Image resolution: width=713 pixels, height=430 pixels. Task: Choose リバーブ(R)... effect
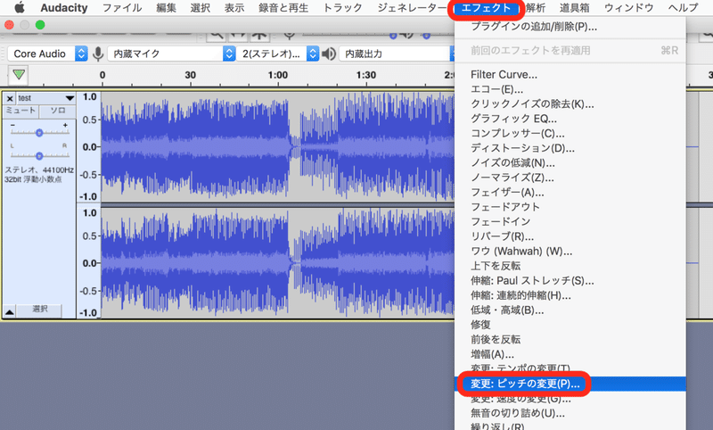[x=570, y=236]
